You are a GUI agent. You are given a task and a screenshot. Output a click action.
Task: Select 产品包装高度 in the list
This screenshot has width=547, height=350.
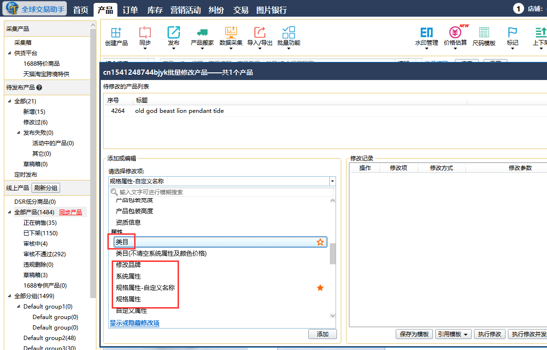(x=134, y=211)
